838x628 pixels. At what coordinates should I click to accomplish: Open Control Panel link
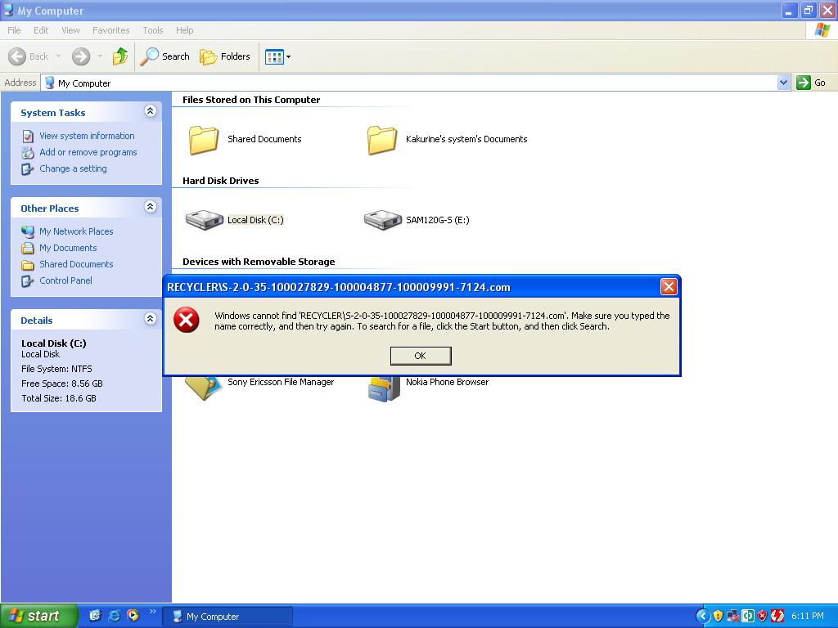click(x=65, y=280)
